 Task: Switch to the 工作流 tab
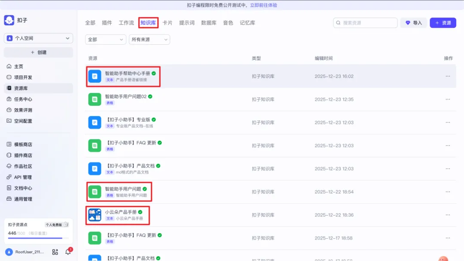pos(126,23)
